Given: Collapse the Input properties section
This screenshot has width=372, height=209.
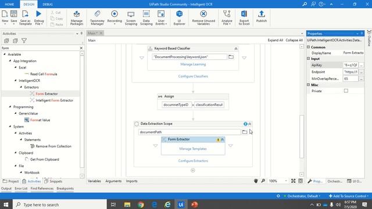Looking at the screenshot, I should click(x=309, y=58).
